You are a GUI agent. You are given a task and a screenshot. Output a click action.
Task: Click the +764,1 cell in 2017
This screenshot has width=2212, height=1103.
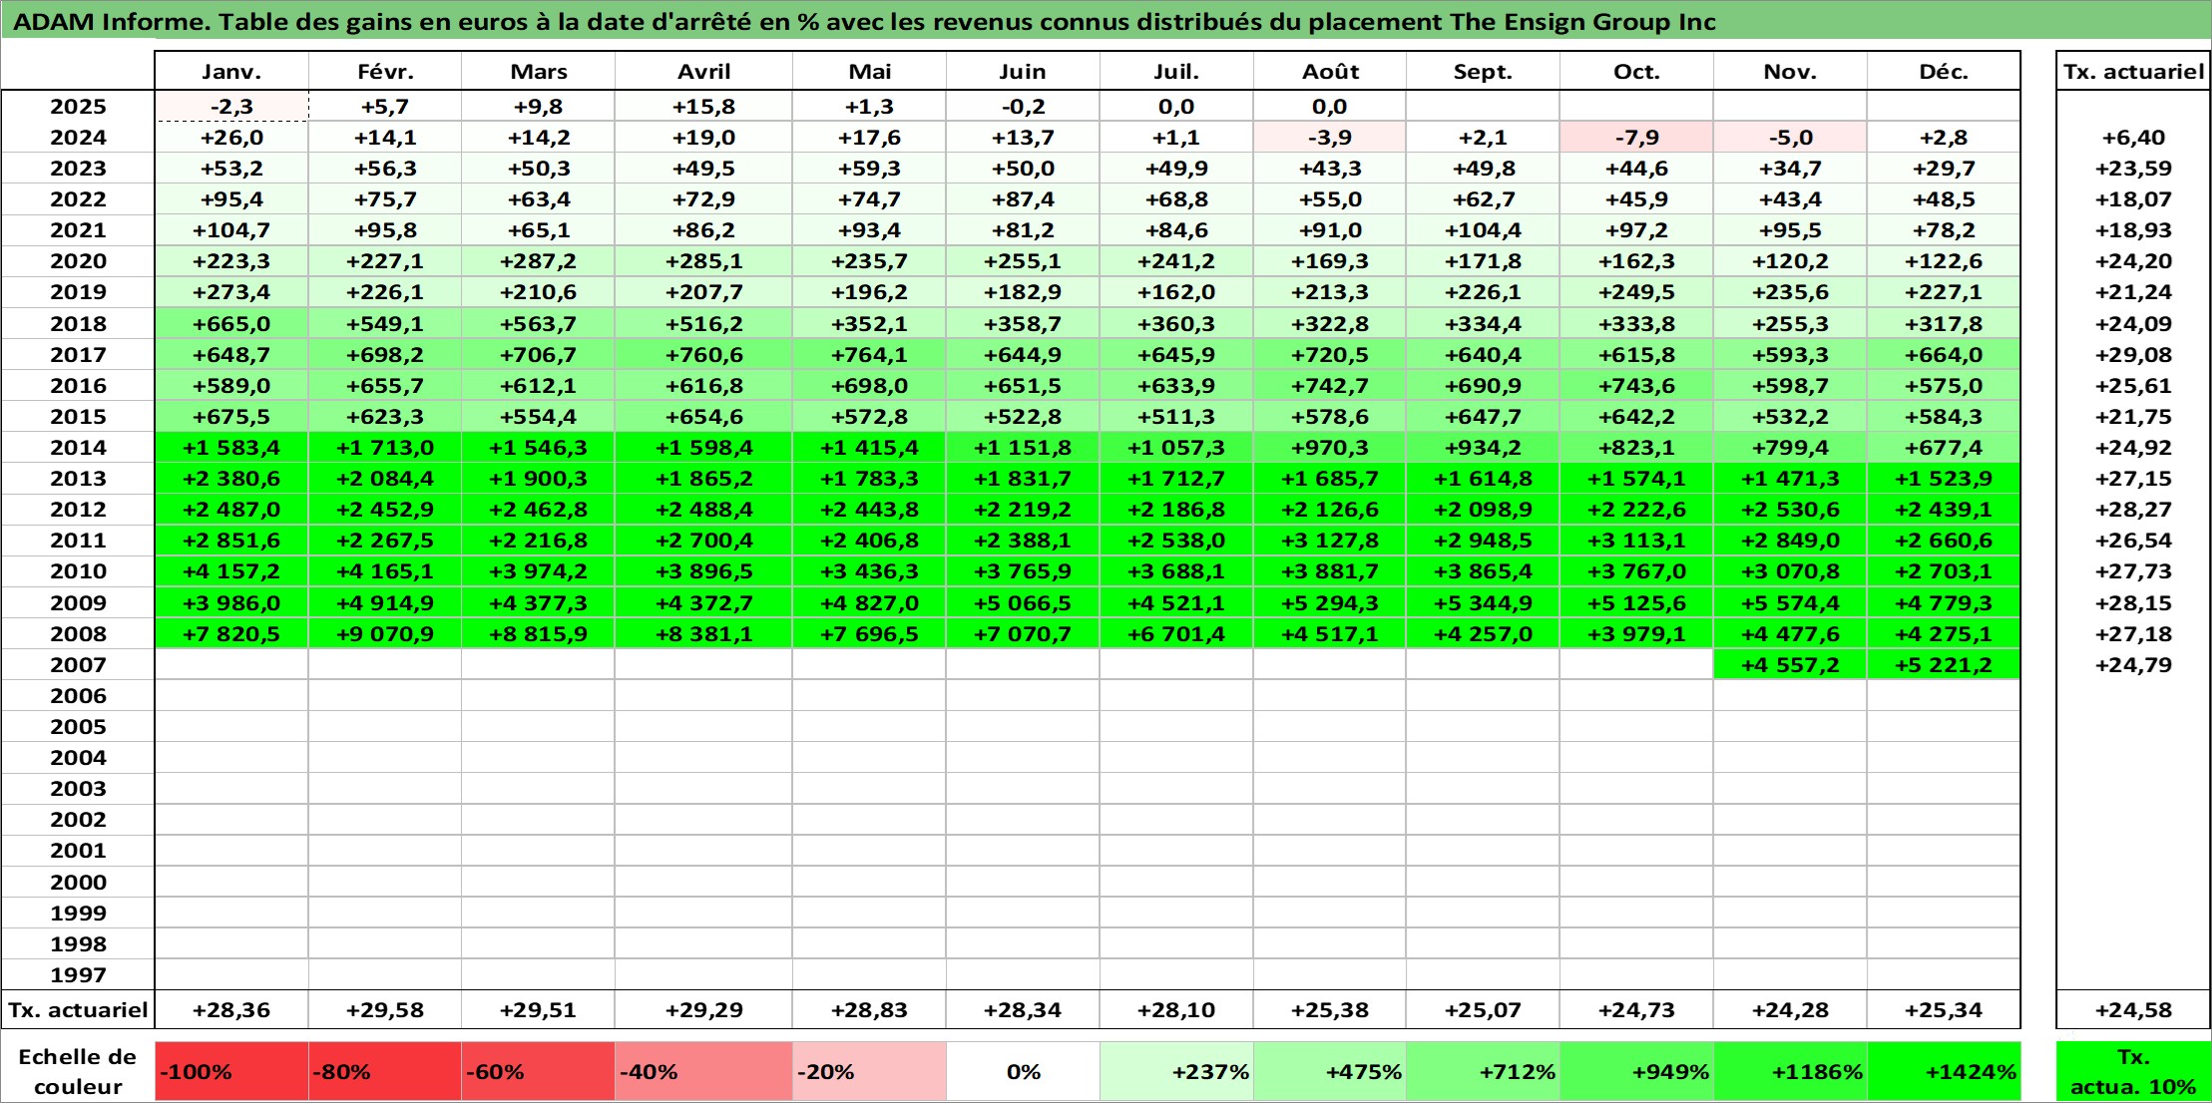869,355
